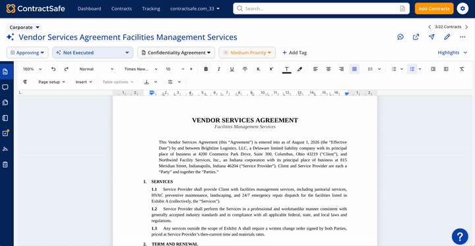The width and height of the screenshot is (475, 246).
Task: Redo the last edit
Action: tap(67, 69)
